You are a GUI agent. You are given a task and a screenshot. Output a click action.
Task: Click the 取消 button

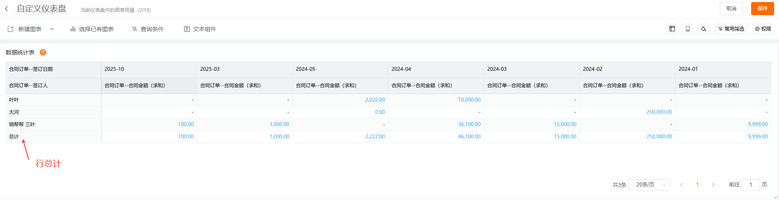[x=731, y=9]
